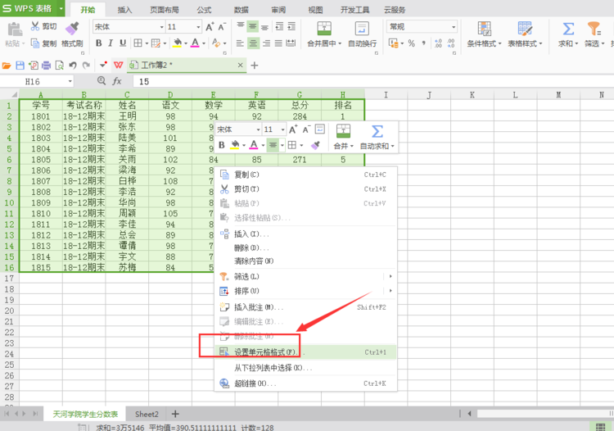Click highlight fill color in mini toolbar
Viewport: 614px width, 431px height.
pos(236,146)
